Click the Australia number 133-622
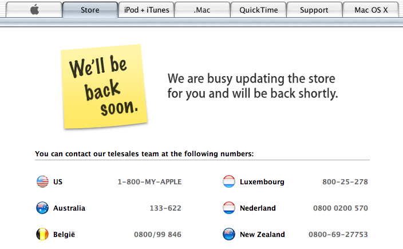 [x=165, y=208]
